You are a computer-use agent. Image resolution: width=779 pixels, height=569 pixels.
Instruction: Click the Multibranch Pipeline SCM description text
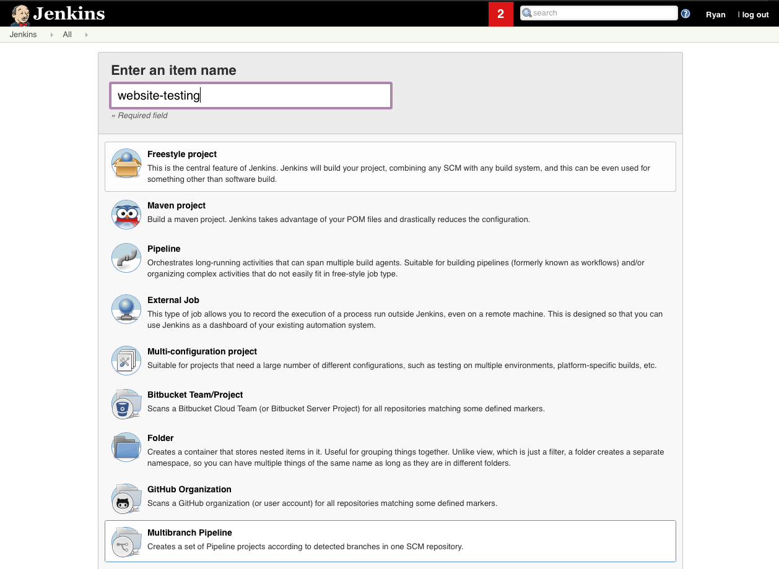(x=305, y=547)
